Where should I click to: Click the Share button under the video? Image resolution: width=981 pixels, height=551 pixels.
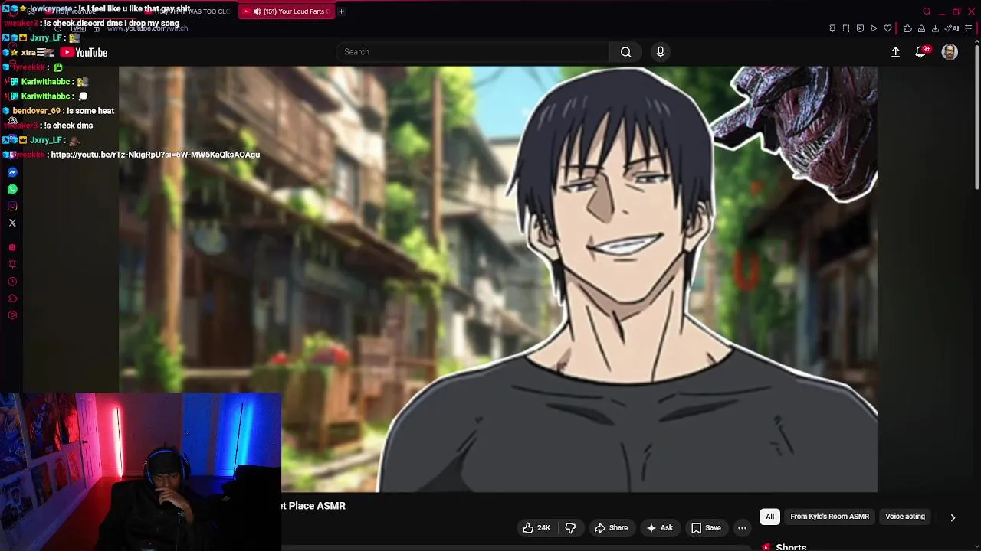point(611,528)
